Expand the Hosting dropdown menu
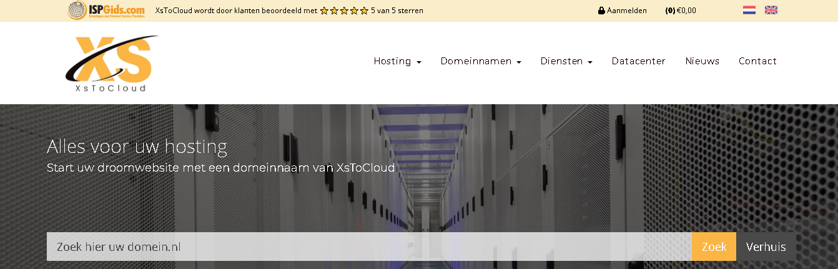The width and height of the screenshot is (838, 269). pyautogui.click(x=397, y=61)
